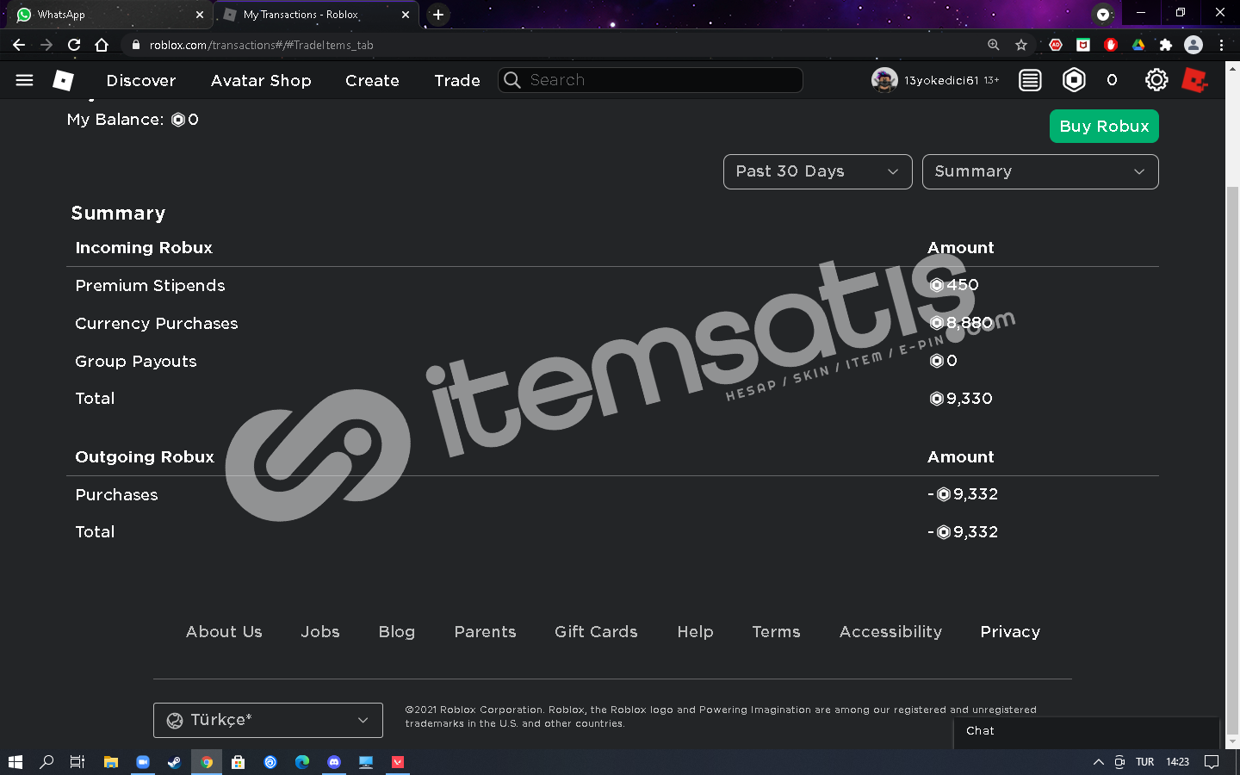Screen dimensions: 1240x775
Task: Open the Accessibility link
Action: coord(890,632)
